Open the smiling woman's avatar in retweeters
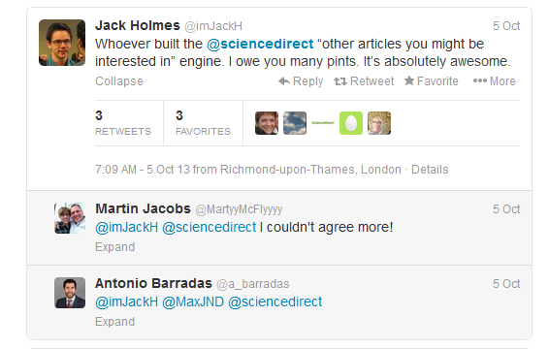Viewport: 549px width, 349px height. (267, 123)
